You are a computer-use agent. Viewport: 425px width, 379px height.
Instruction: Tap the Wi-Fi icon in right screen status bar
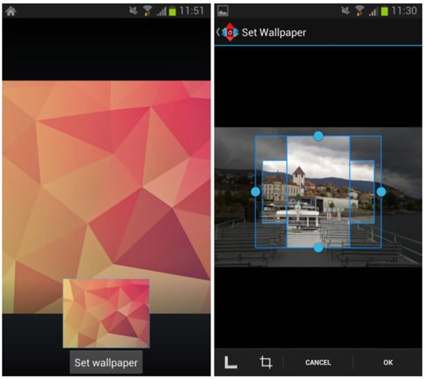359,11
